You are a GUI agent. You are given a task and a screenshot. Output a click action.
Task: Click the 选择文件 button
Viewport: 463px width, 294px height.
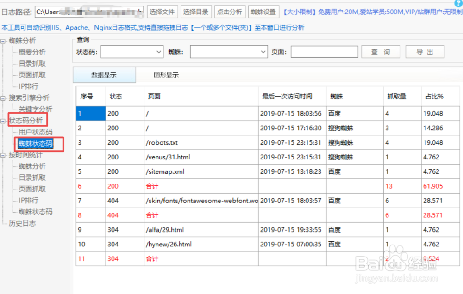[163, 12]
